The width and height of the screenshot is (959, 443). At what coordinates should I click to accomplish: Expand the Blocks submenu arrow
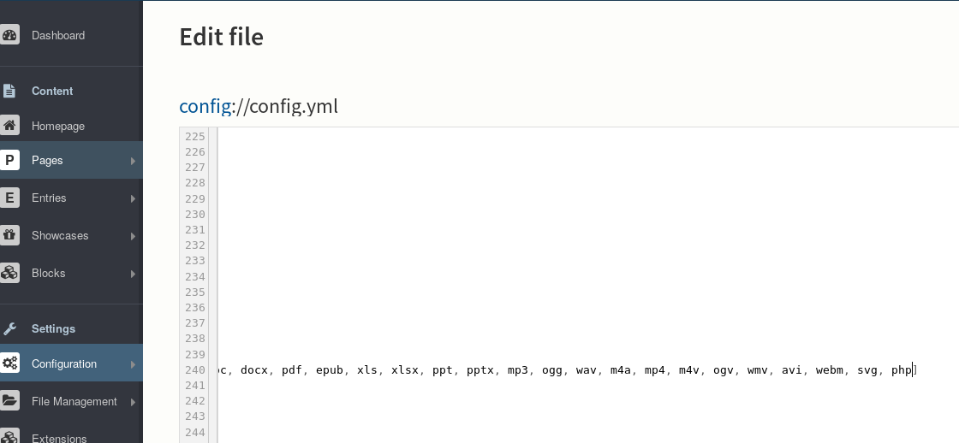133,274
